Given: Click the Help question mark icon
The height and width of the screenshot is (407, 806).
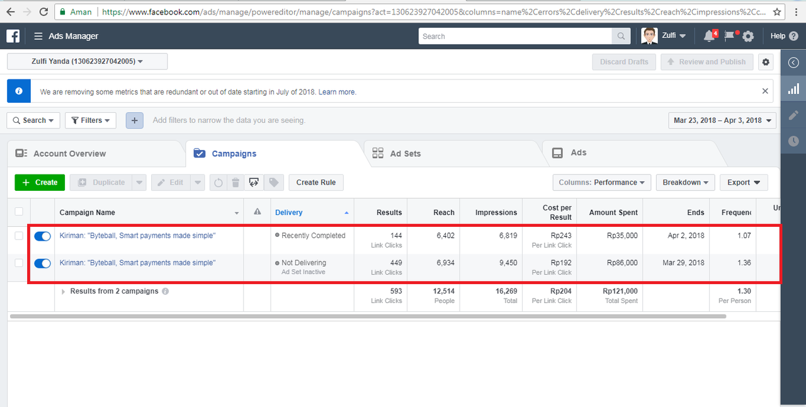Looking at the screenshot, I should point(793,37).
